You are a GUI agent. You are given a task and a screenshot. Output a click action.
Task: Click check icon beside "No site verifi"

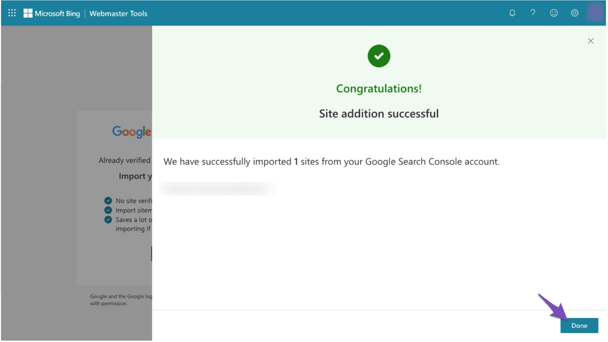click(x=108, y=201)
